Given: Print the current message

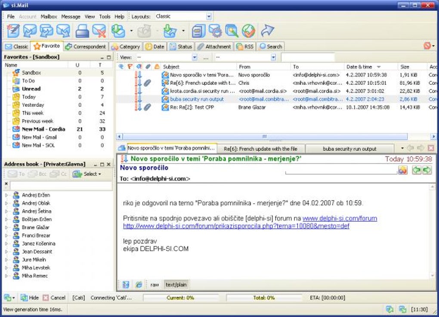Looking at the screenshot, I should (82, 31).
